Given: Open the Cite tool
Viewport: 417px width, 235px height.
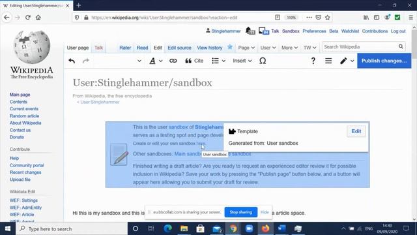Looking at the screenshot, I should pos(194,61).
